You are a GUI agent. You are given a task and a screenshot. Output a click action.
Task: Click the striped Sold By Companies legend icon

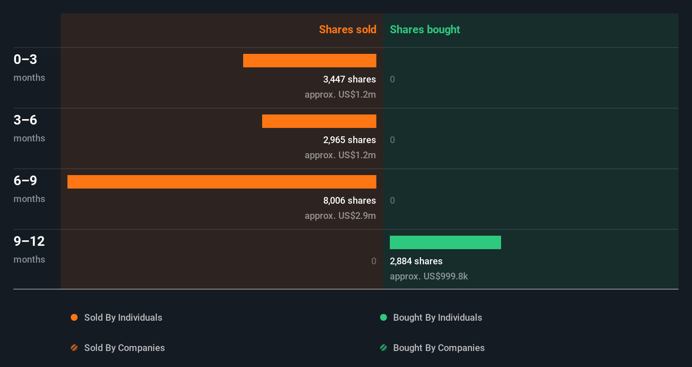click(74, 348)
